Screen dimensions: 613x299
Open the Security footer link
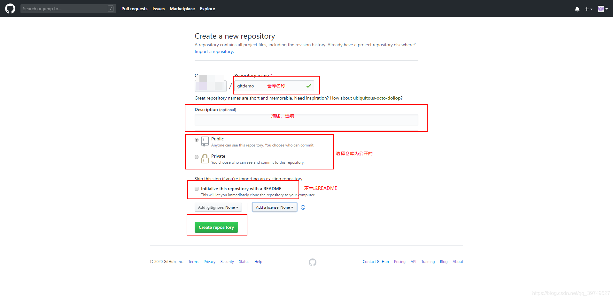[227, 262]
